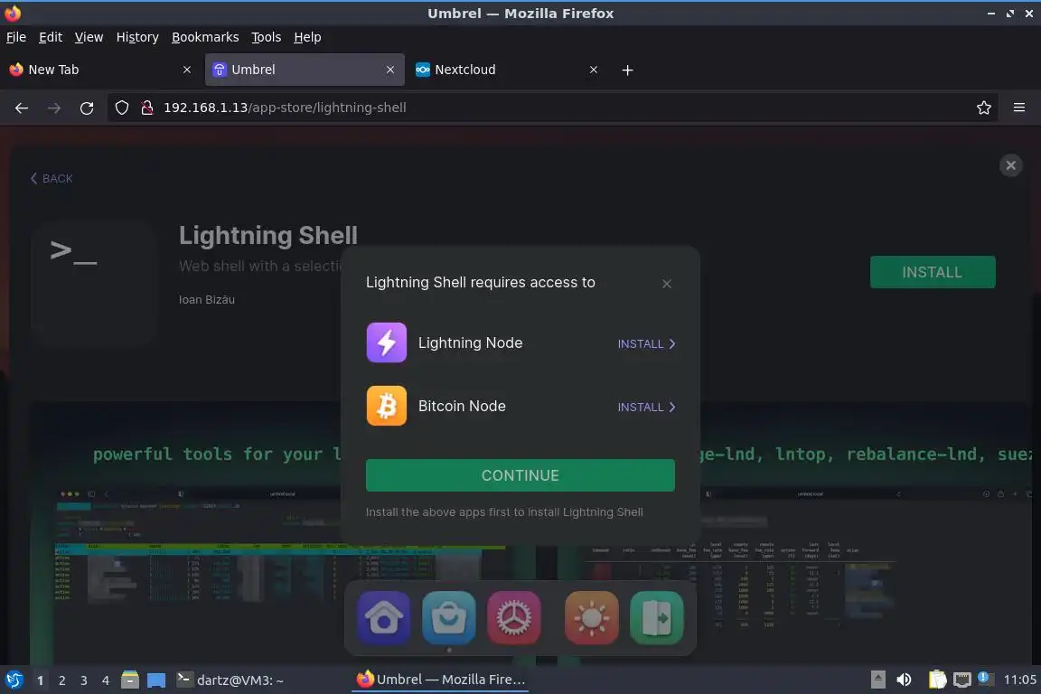Click the Lightning Shell title heading

click(x=268, y=235)
